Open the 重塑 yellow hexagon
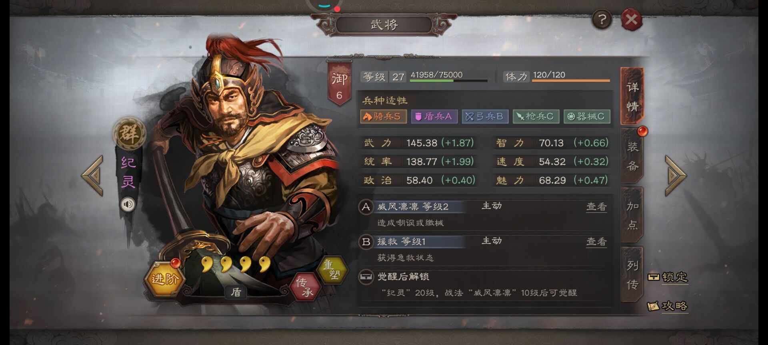The width and height of the screenshot is (768, 345). tap(332, 270)
